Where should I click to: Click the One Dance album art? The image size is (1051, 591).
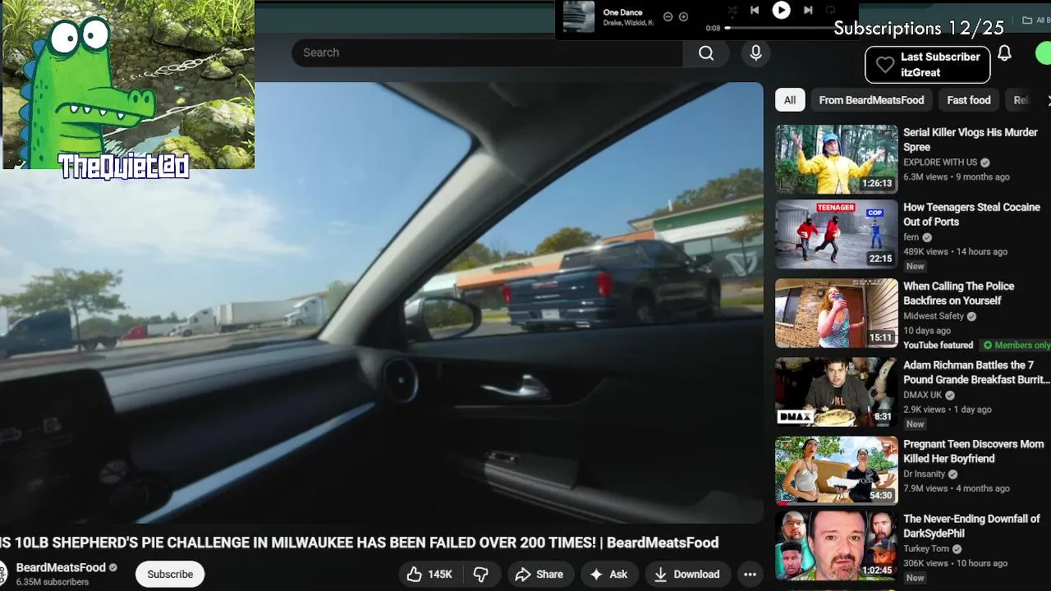tap(579, 16)
